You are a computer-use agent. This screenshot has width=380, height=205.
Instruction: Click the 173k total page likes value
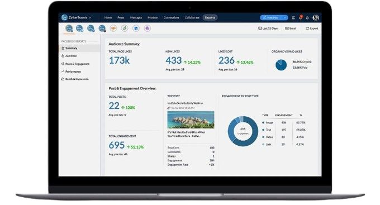point(119,60)
